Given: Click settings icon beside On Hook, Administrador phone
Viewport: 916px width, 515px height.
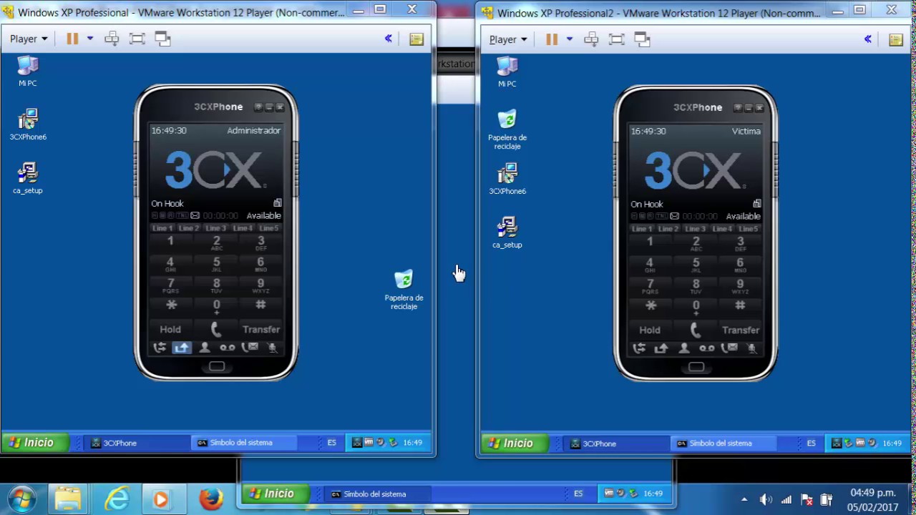Looking at the screenshot, I should [278, 203].
